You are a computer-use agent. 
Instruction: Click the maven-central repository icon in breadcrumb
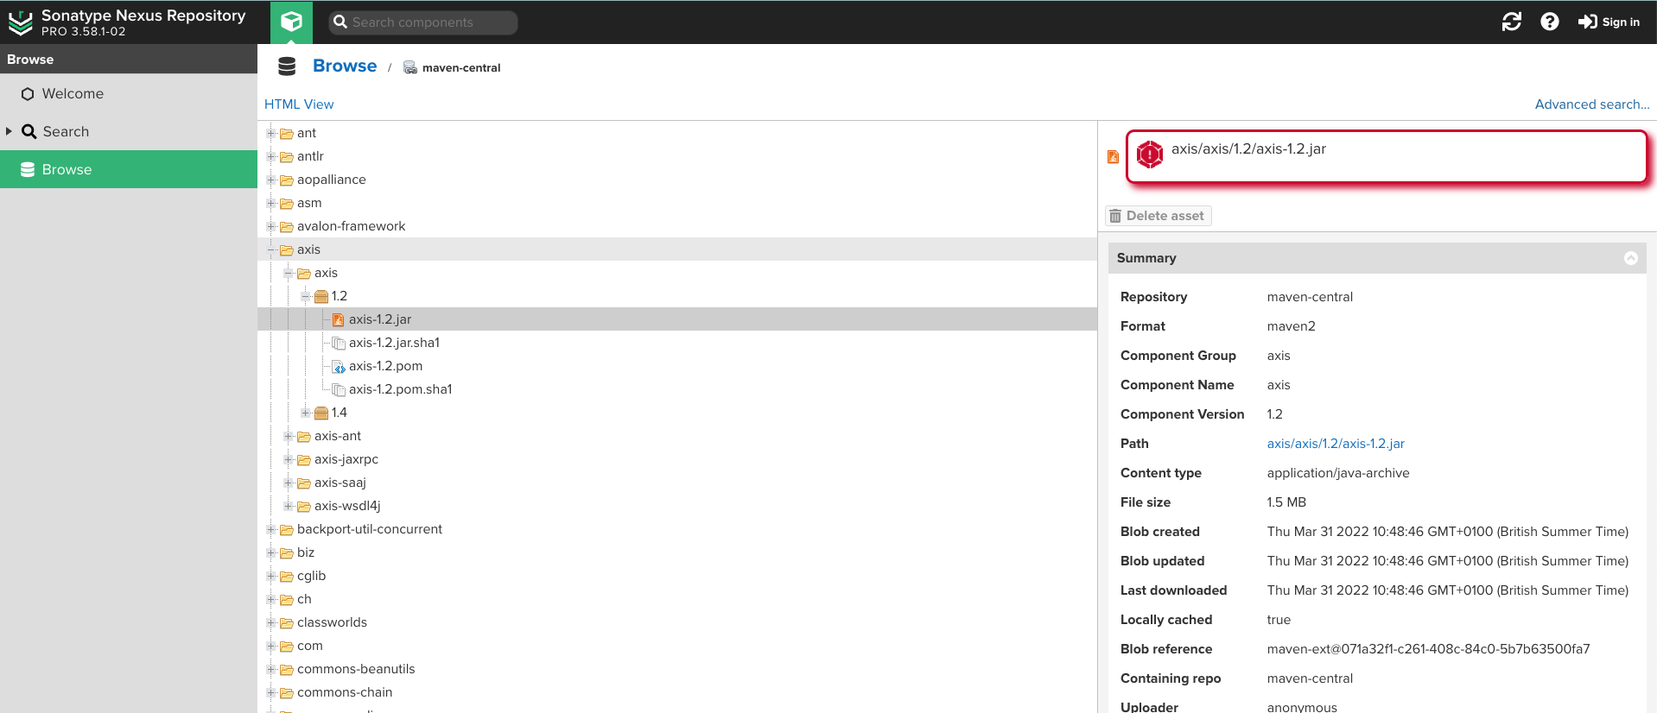[410, 67]
